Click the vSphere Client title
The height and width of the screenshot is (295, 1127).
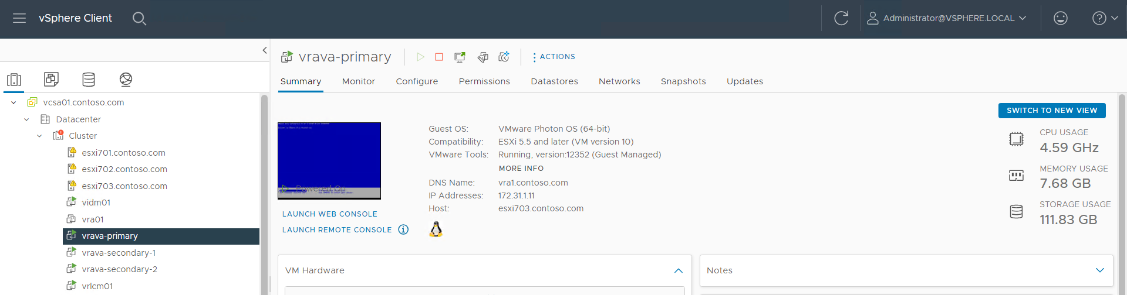(x=75, y=18)
